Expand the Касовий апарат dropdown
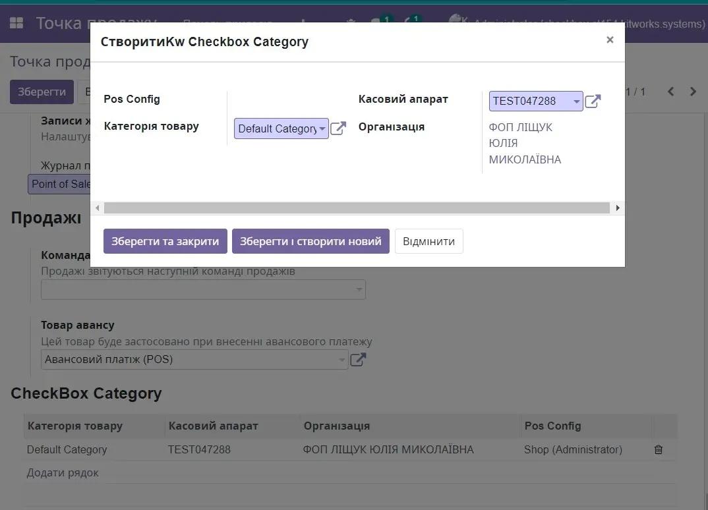Screen dimensions: 708x510 click(x=576, y=101)
